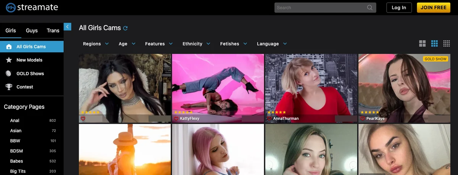
Task: Click the Category Pages heading
Action: [x=24, y=107]
